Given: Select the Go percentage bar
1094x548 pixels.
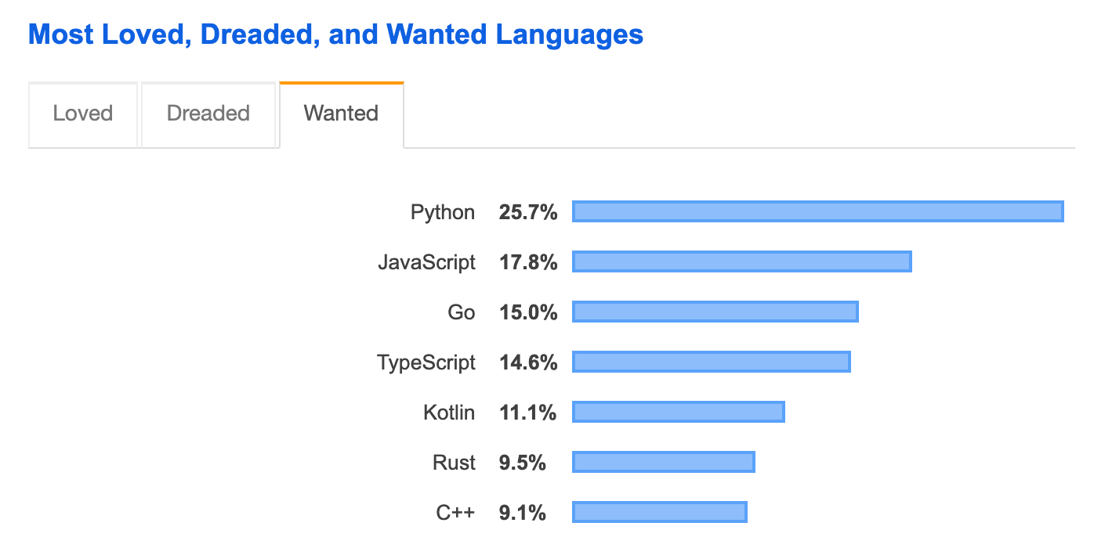Looking at the screenshot, I should click(715, 312).
